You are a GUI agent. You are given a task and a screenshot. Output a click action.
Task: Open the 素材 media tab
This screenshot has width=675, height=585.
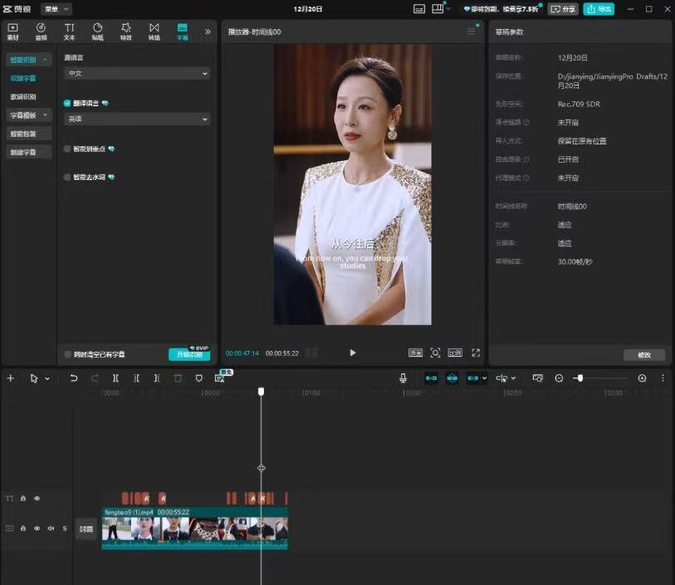[13, 32]
